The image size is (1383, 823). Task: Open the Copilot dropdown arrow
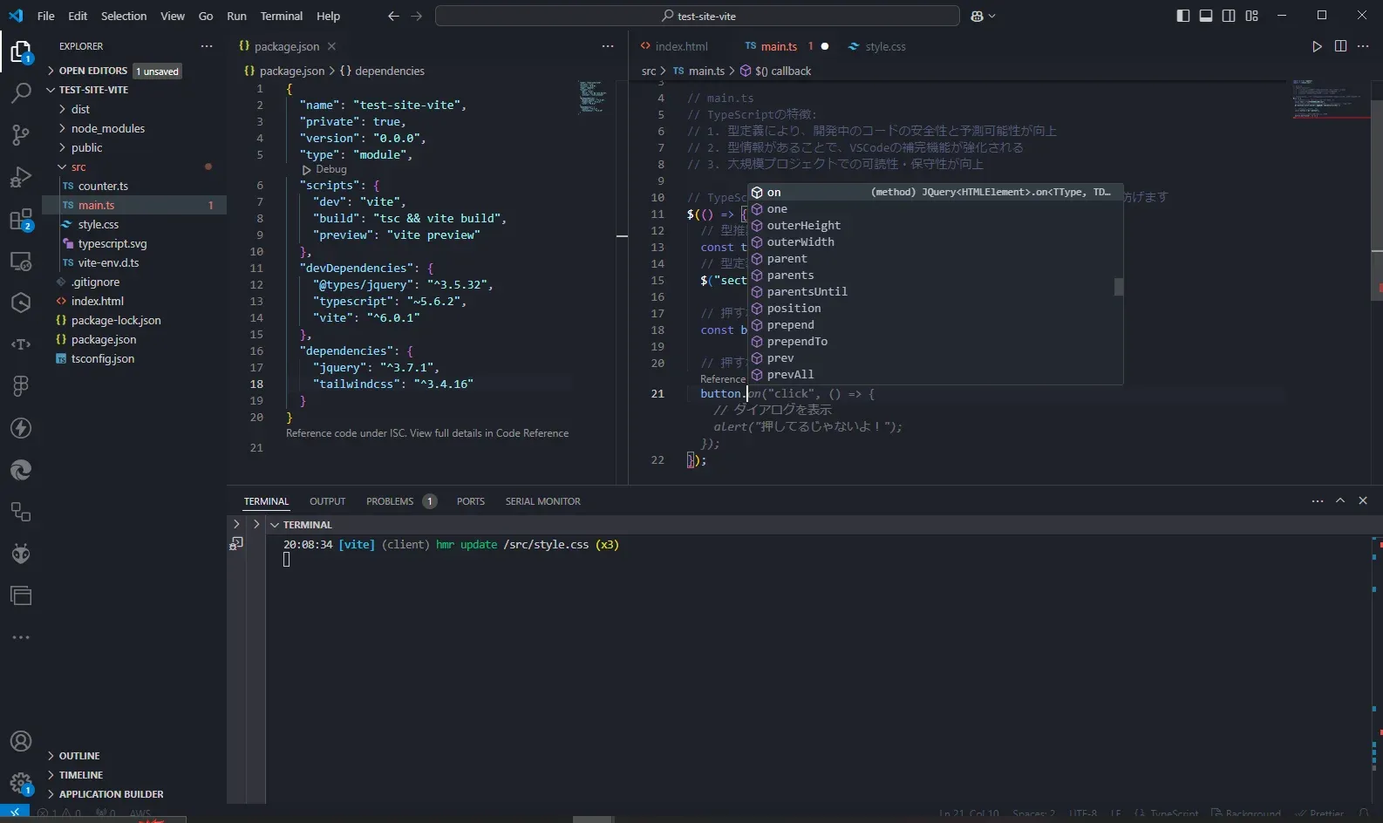coord(991,16)
